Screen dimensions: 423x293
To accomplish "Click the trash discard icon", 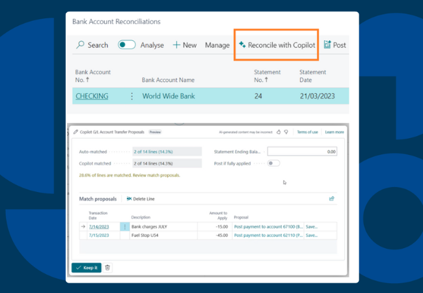I will (x=108, y=268).
